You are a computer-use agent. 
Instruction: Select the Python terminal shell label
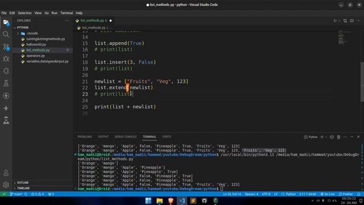(x=311, y=137)
